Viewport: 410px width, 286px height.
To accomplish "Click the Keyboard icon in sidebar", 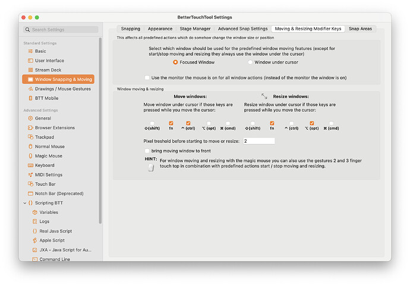I will (30, 165).
